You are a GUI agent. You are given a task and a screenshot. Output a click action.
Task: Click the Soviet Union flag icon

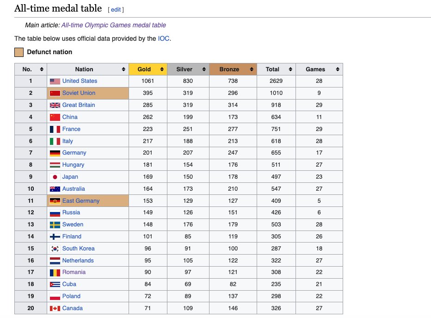[x=55, y=93]
